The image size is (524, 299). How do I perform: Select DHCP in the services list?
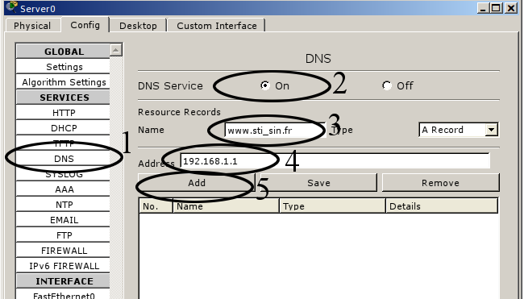pos(64,128)
